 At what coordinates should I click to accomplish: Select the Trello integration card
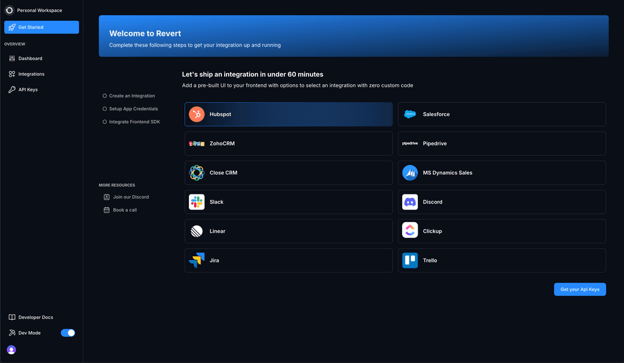pos(502,260)
